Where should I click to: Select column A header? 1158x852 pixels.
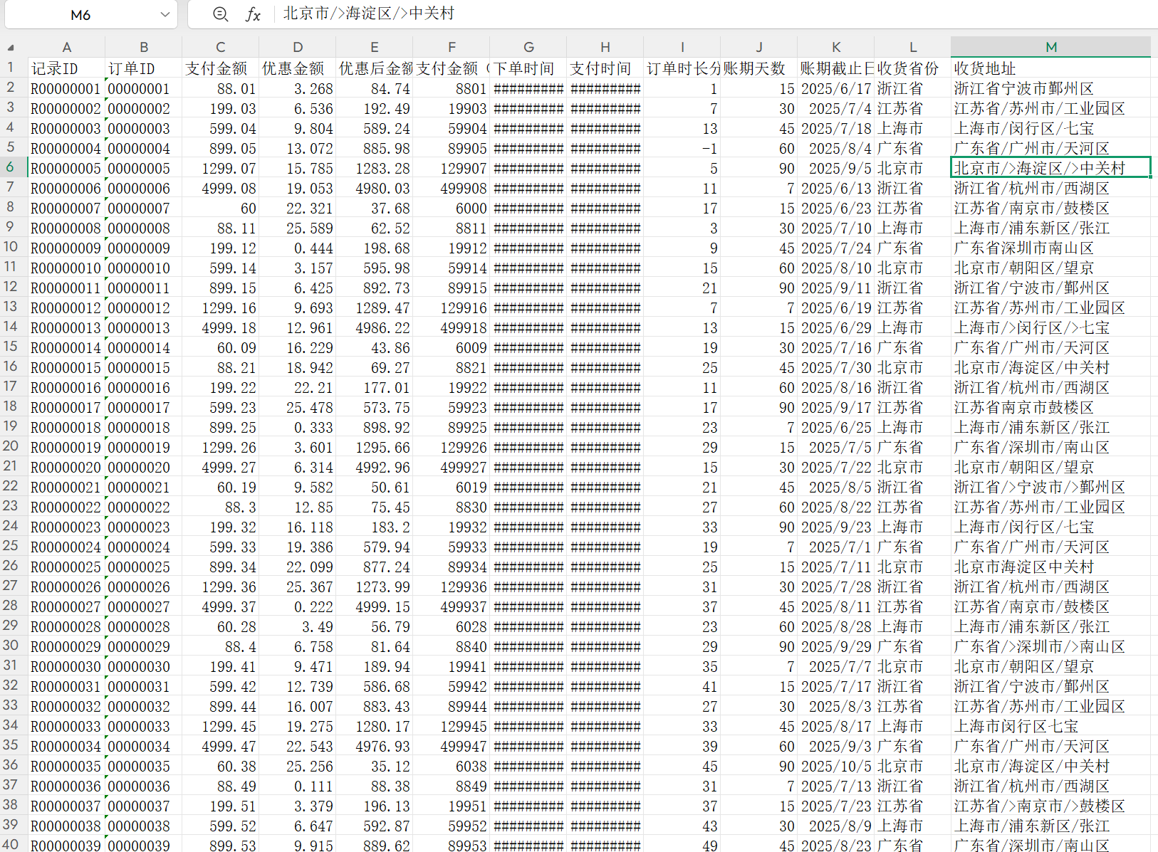pyautogui.click(x=66, y=47)
